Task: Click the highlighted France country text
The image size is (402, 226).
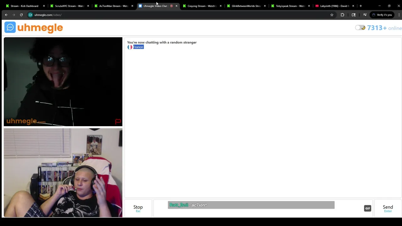Action: pos(138,47)
